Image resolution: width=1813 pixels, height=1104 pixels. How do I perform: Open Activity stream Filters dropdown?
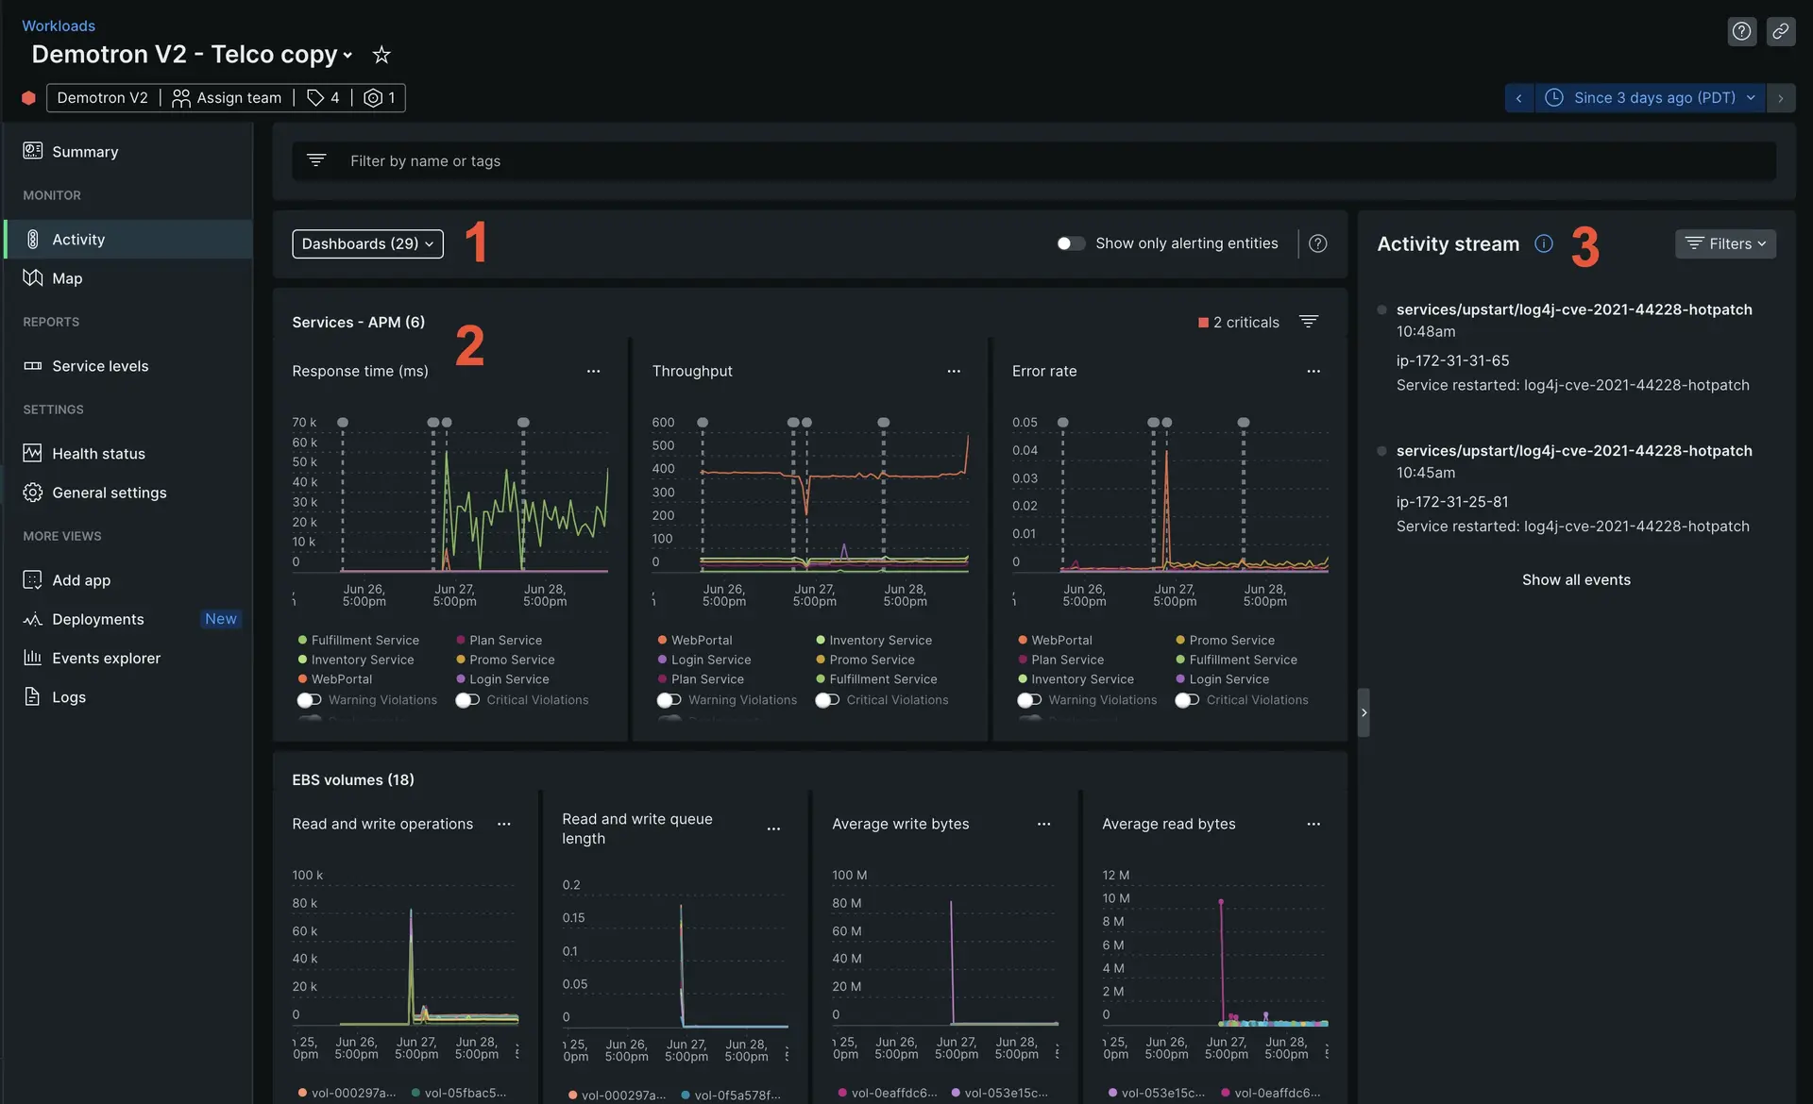point(1725,243)
